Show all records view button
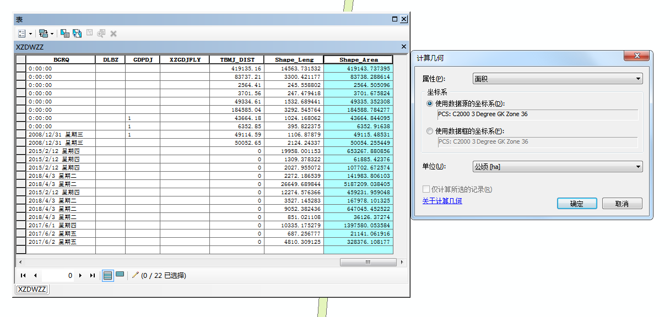This screenshot has height=317, width=670. 108,275
